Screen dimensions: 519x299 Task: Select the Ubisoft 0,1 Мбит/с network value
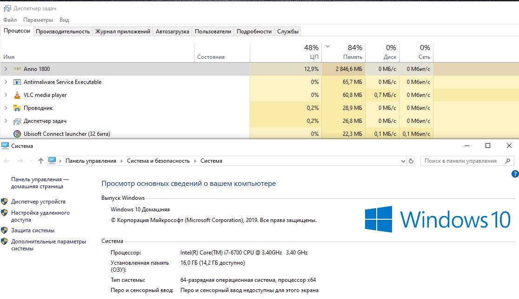click(x=416, y=134)
